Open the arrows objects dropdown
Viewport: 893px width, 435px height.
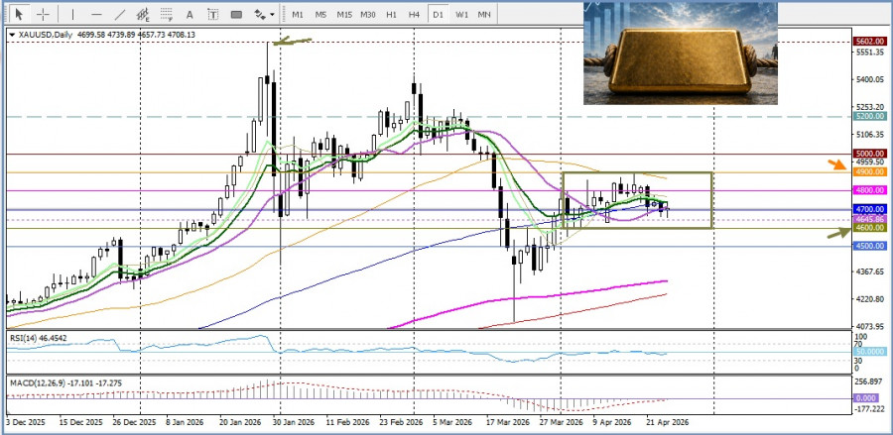coord(263,15)
